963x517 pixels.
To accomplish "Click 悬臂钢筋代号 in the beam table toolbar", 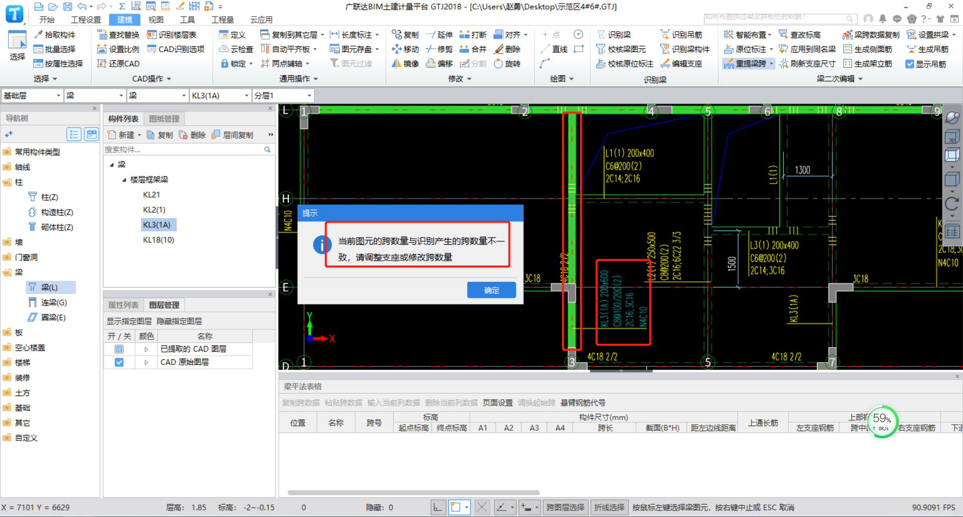I will coord(583,403).
